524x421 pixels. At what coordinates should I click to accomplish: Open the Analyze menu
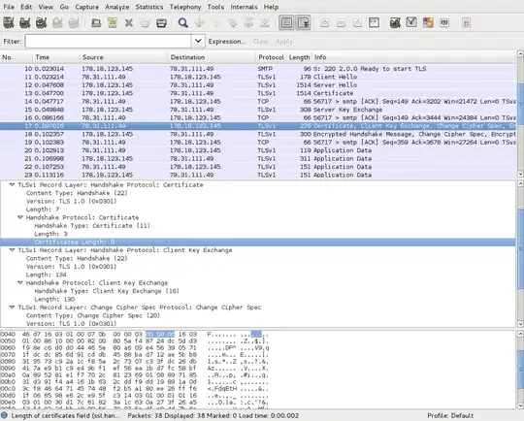tap(117, 7)
